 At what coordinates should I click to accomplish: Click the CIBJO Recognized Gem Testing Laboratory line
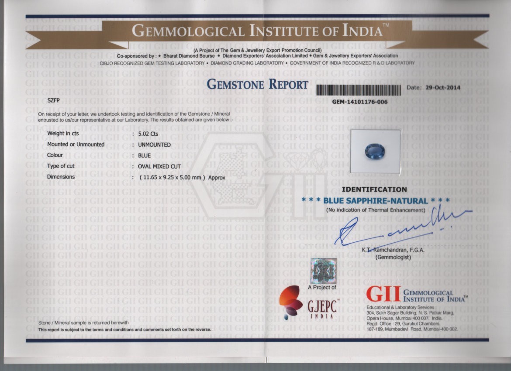click(x=257, y=63)
